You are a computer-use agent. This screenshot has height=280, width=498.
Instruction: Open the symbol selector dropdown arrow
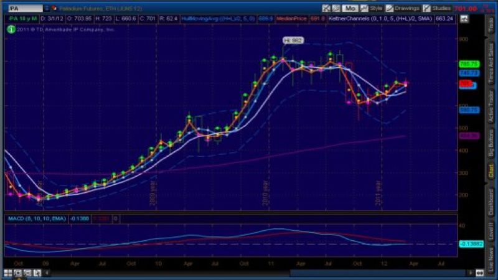pyautogui.click(x=47, y=8)
